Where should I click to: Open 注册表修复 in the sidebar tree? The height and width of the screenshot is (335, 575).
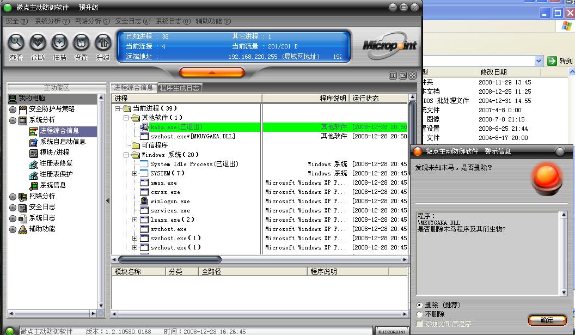coord(56,163)
